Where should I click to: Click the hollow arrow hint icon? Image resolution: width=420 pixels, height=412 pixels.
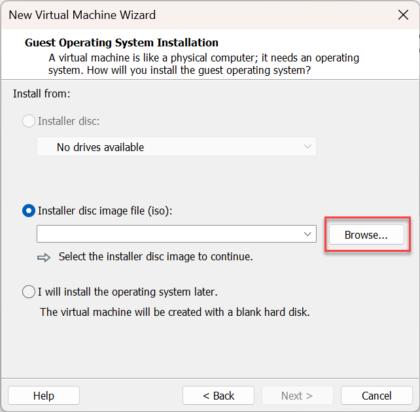coord(44,258)
